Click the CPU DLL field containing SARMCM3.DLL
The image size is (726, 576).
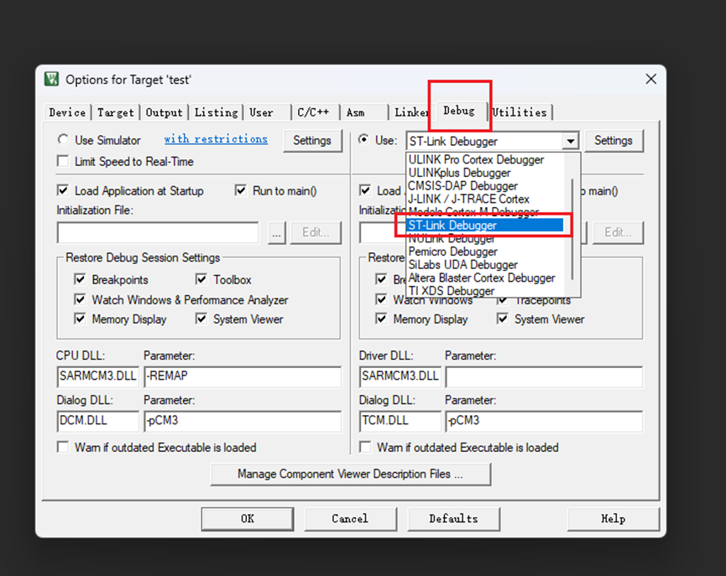97,376
